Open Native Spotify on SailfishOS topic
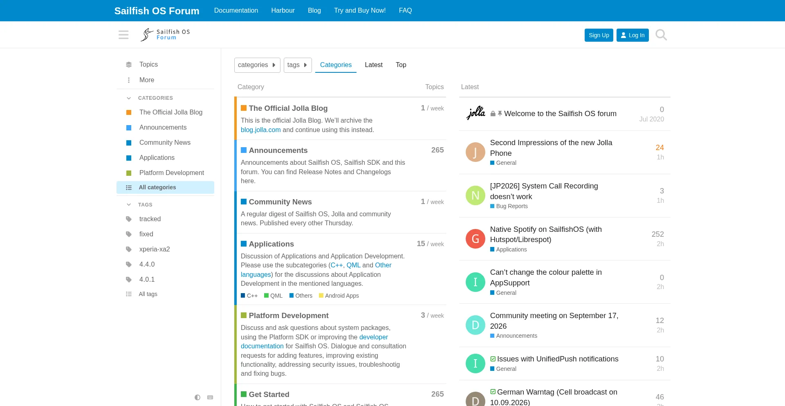The image size is (785, 406). click(x=546, y=234)
